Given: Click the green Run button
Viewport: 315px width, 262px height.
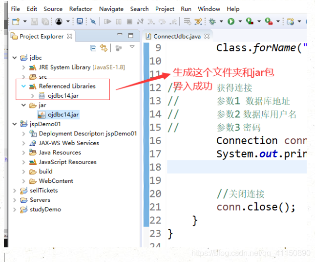Looking at the screenshot, I should point(231,22).
